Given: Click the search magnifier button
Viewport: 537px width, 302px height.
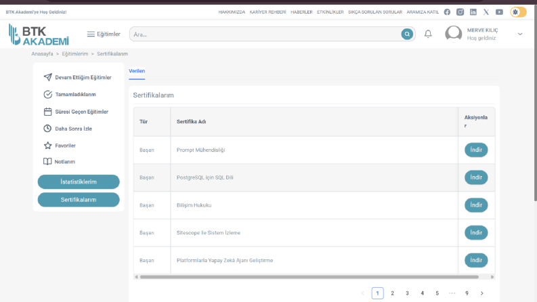Looking at the screenshot, I should pyautogui.click(x=407, y=35).
